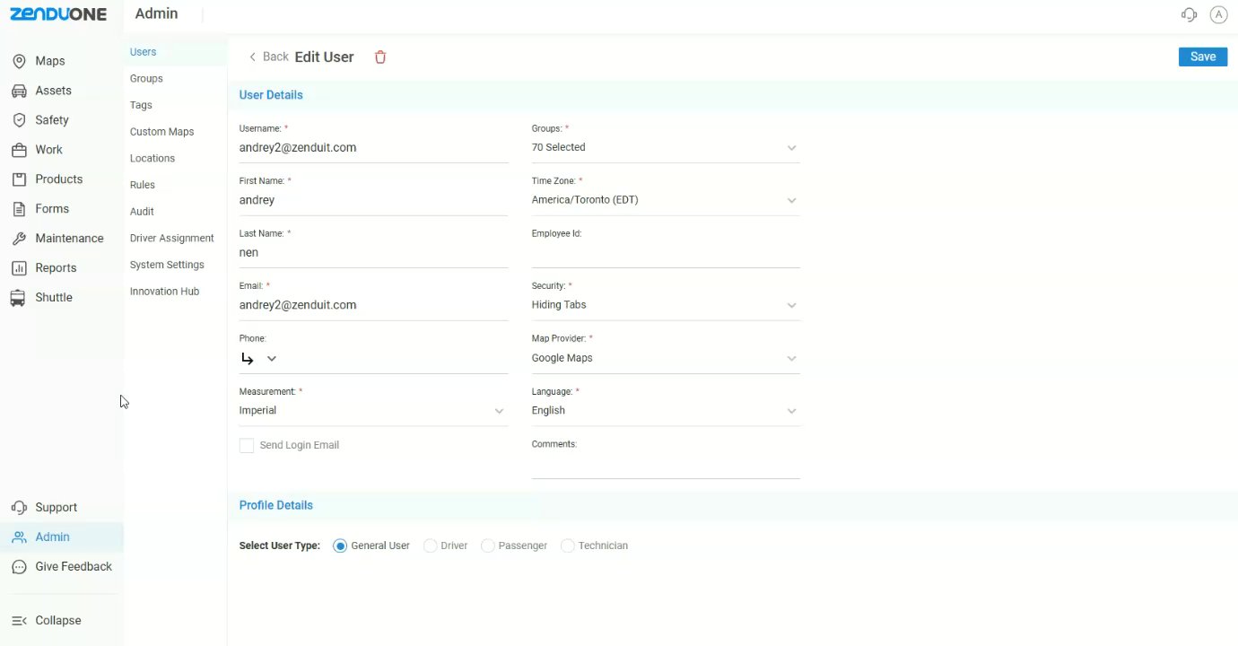This screenshot has width=1238, height=646.
Task: Open Safety section shield icon
Action: pos(18,120)
